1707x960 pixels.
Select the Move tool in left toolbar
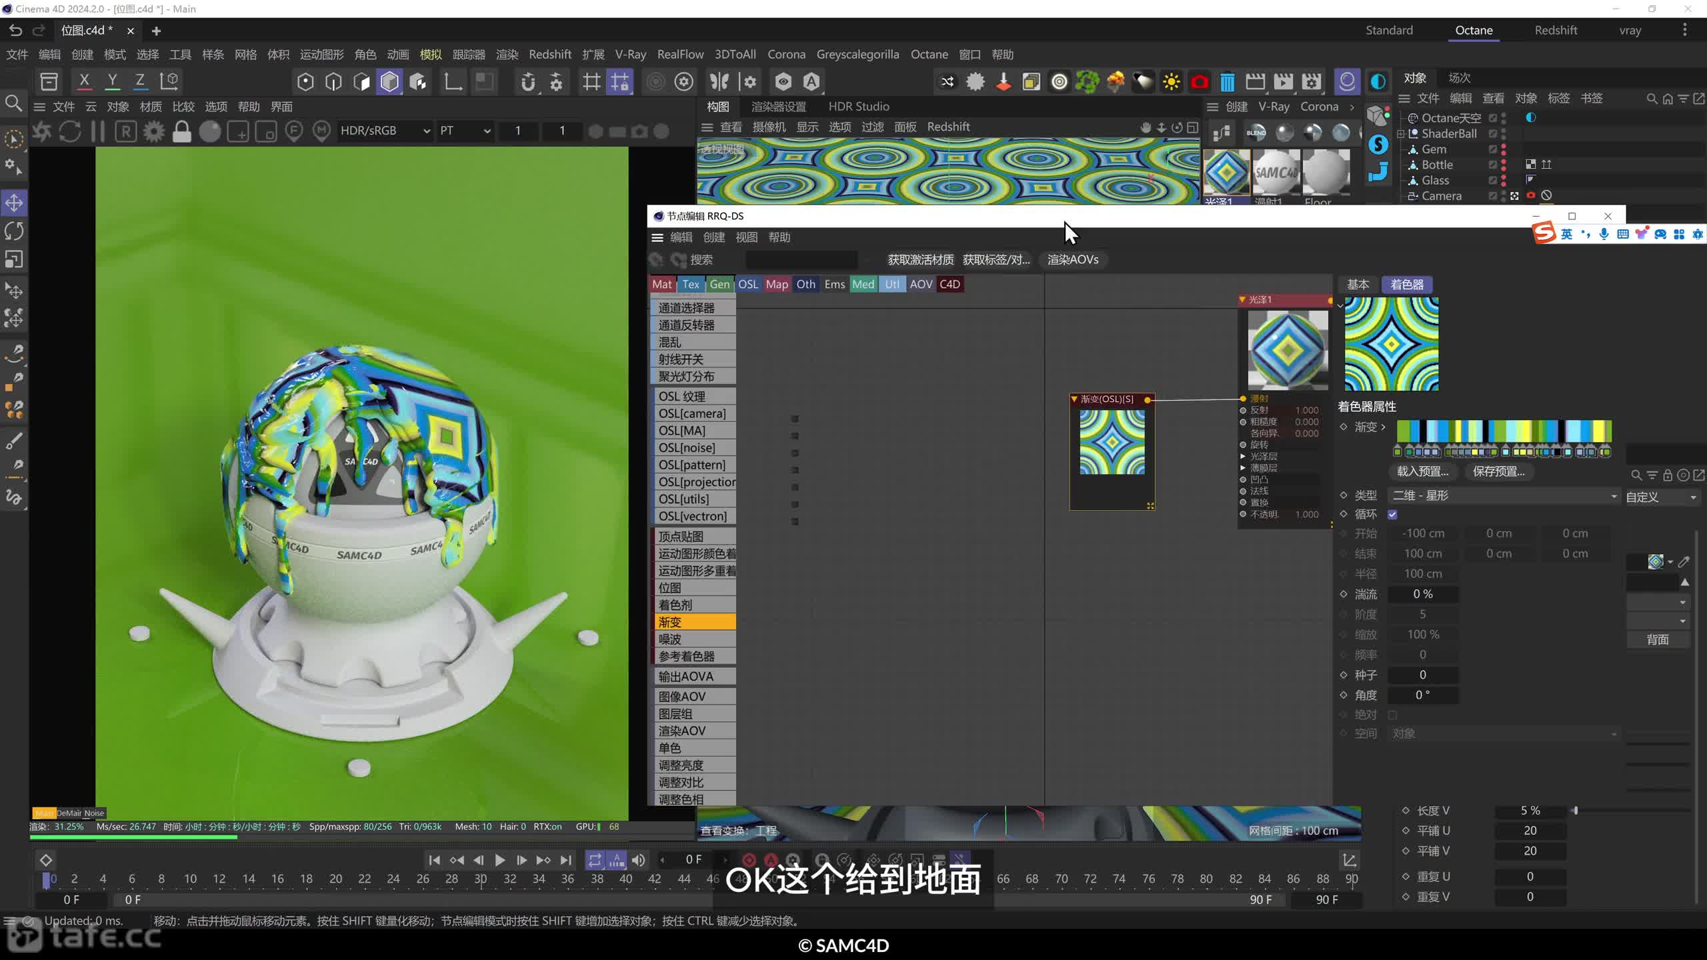14,203
